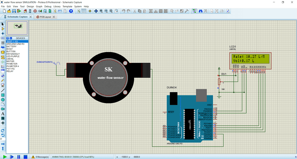Pause the running simulation
The image size is (297, 159).
tap(19, 157)
